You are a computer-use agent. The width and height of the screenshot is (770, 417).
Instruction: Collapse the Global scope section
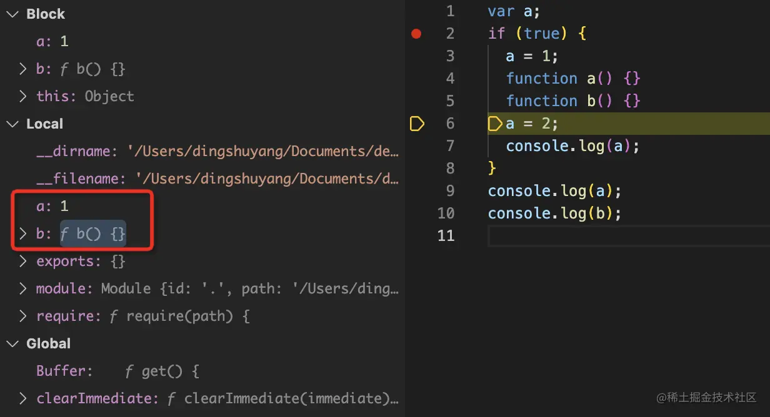12,343
